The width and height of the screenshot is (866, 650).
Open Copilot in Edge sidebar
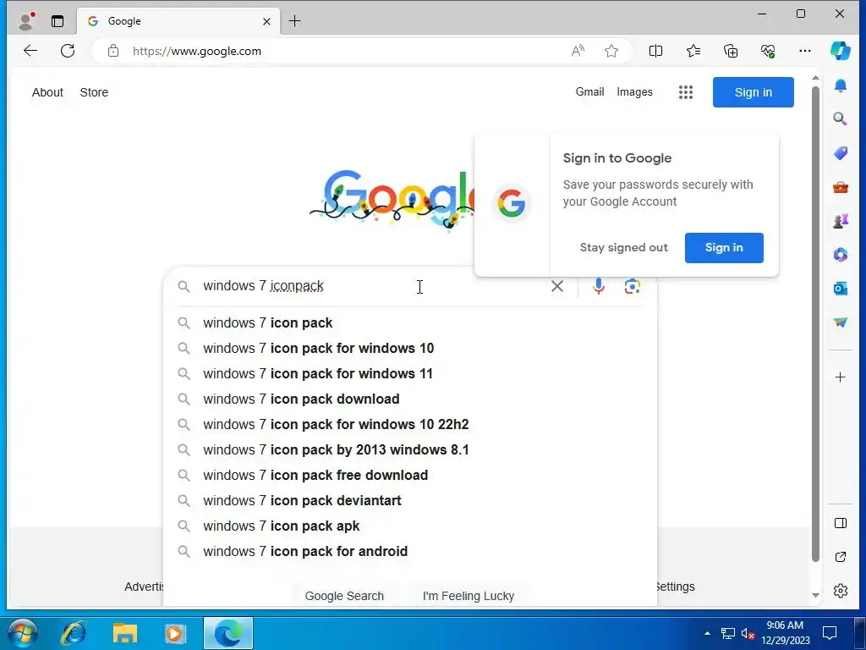pyautogui.click(x=840, y=51)
